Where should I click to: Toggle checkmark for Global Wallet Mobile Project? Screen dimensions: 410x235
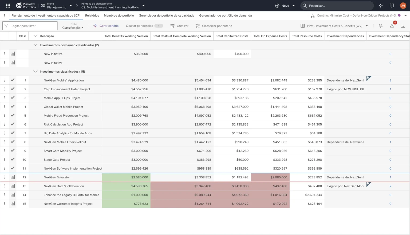click(13, 106)
